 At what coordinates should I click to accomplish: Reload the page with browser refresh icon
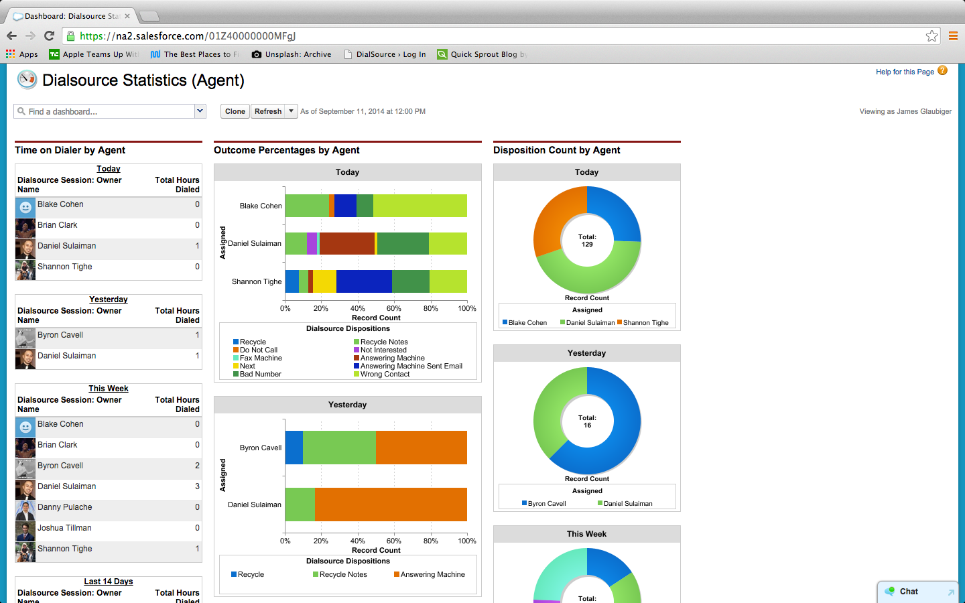49,36
